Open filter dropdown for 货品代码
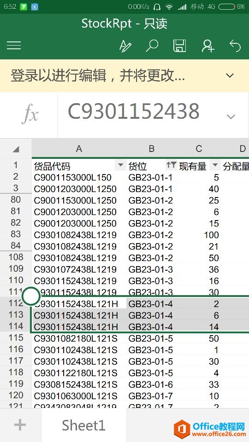Screen dimensions: 249x442 click(x=120, y=165)
